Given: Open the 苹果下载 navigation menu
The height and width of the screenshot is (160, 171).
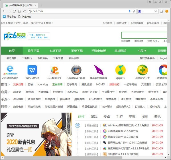Looking at the screenshot, I should tap(77, 51).
